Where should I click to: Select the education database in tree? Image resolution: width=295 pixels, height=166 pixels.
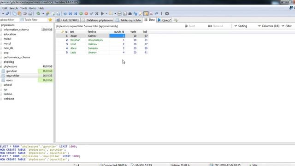coord(10,34)
